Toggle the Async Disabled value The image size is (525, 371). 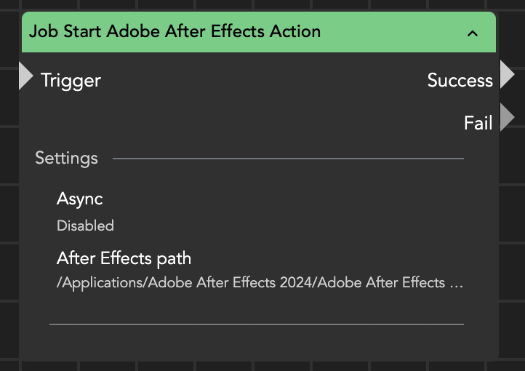(x=85, y=226)
